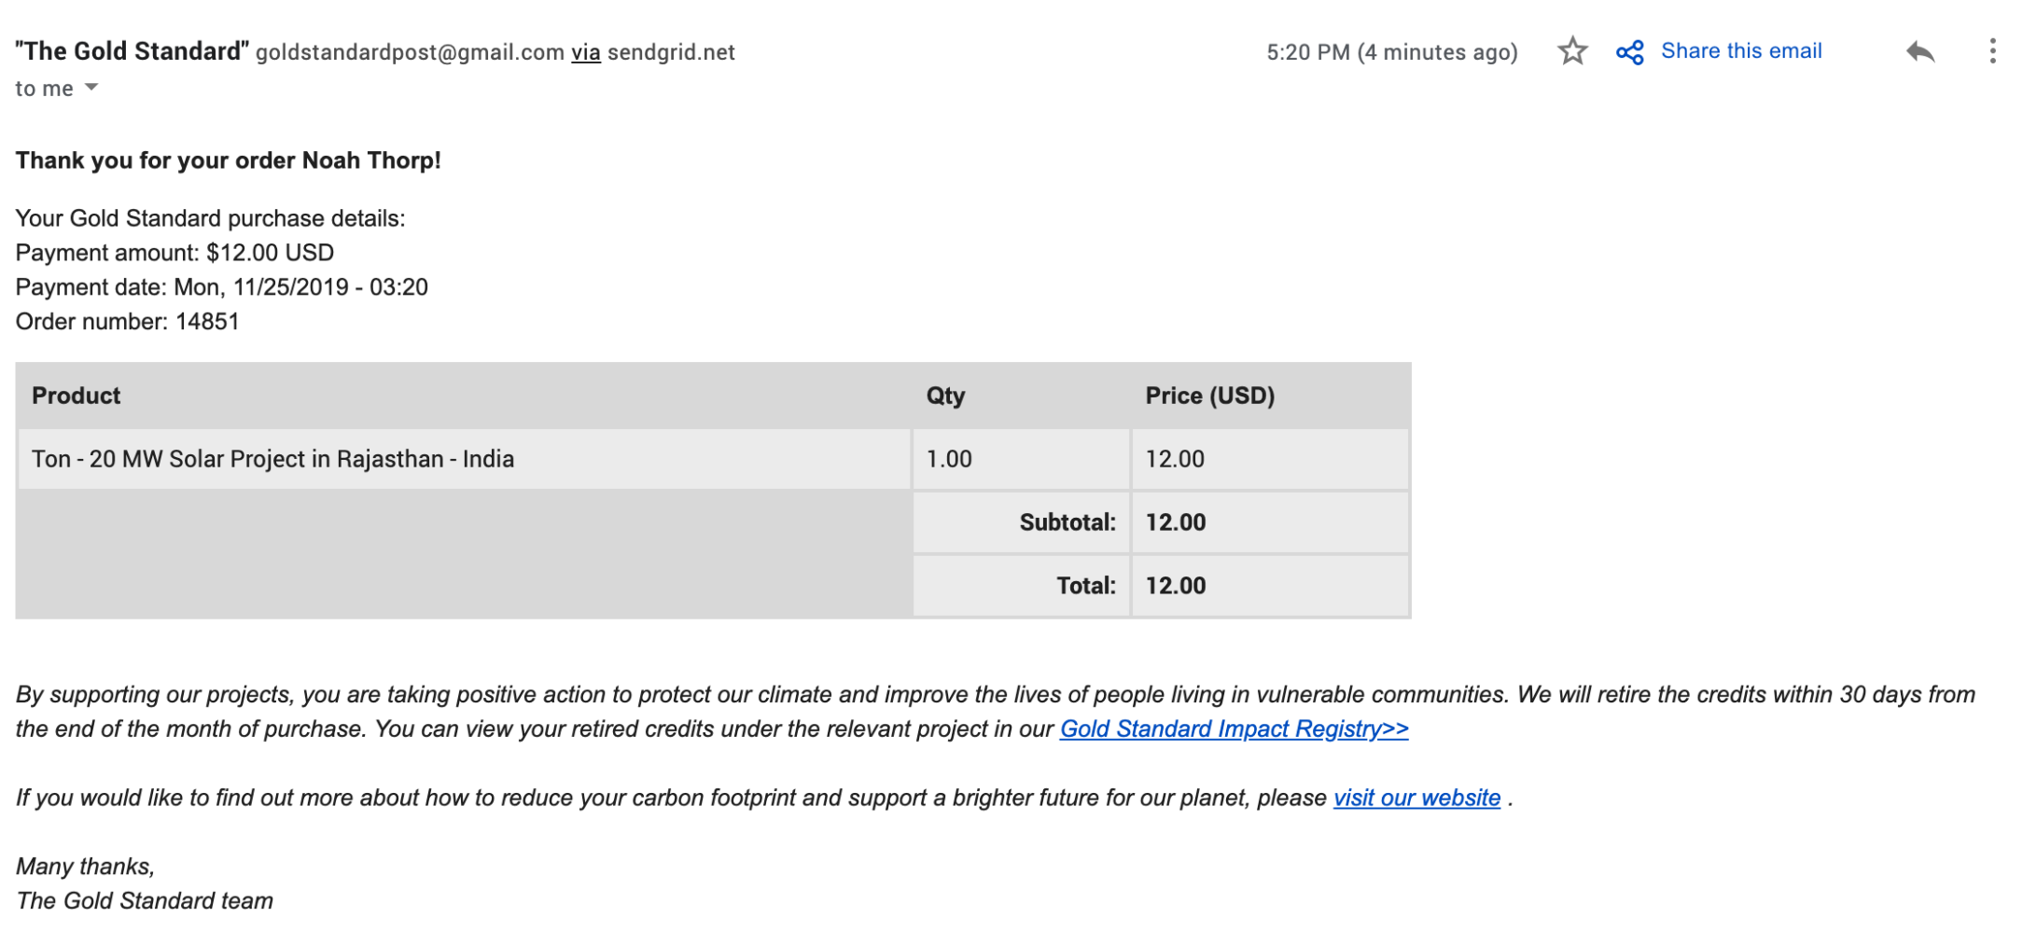Click the "Share this email" link

1740,51
